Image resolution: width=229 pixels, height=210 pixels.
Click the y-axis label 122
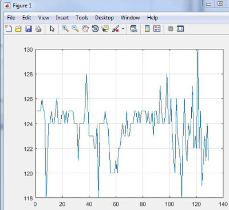(x=28, y=149)
